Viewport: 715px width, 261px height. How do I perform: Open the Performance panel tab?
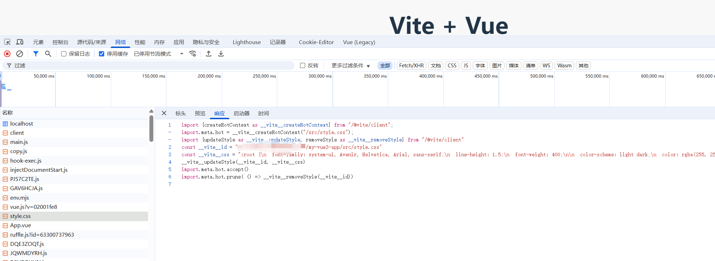coord(140,42)
